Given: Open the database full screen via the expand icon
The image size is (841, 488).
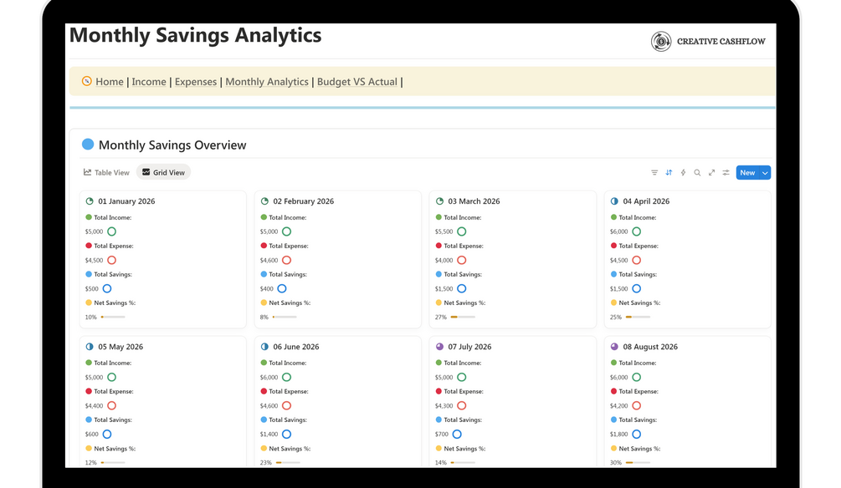Looking at the screenshot, I should click(x=711, y=173).
